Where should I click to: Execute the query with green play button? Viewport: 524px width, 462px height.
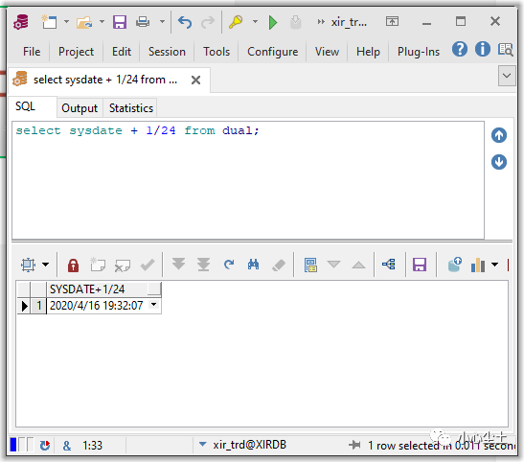coord(273,22)
